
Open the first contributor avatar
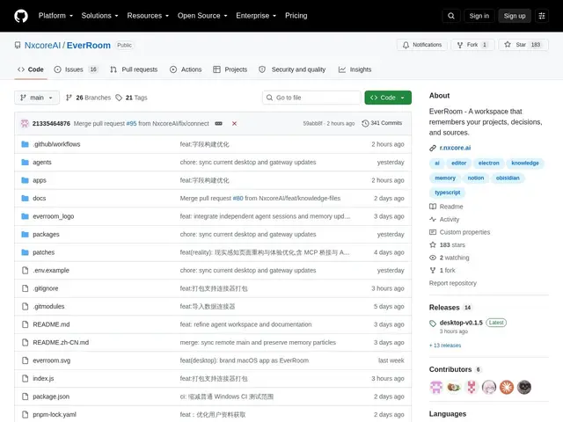point(436,387)
